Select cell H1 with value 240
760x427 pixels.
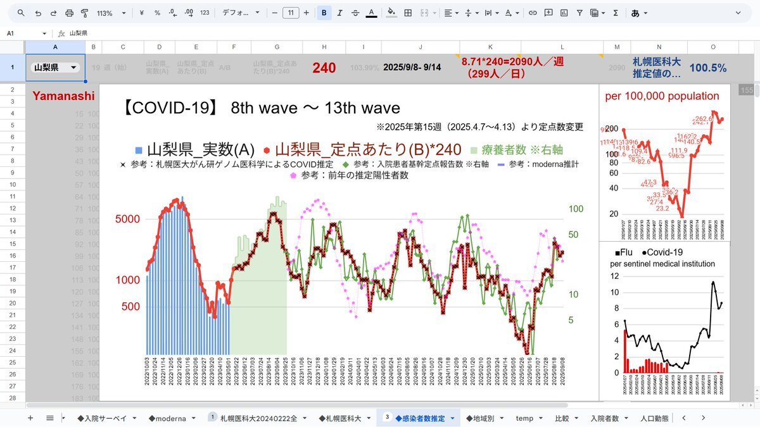[324, 68]
